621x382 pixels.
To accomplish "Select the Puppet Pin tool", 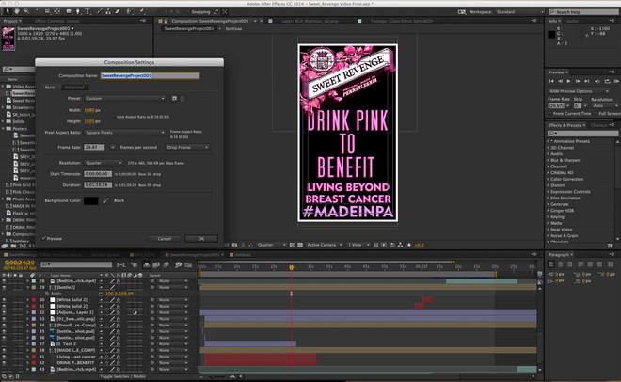I will point(142,11).
